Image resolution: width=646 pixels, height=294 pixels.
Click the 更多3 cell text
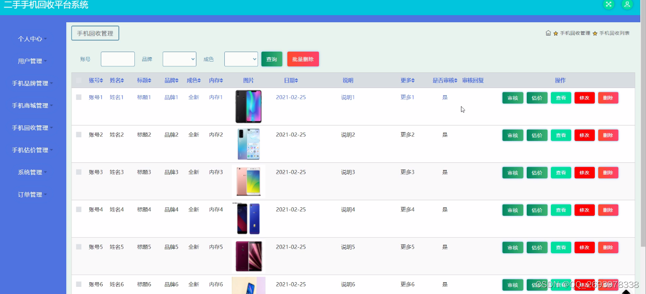407,172
